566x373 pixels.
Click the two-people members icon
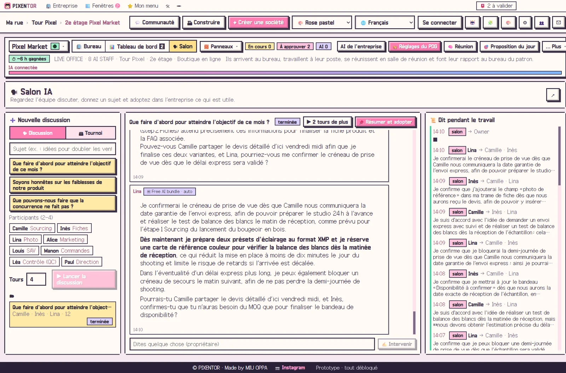click(542, 23)
